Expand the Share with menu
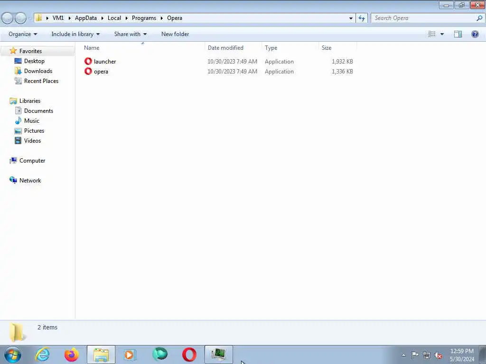This screenshot has height=364, width=486. click(130, 34)
